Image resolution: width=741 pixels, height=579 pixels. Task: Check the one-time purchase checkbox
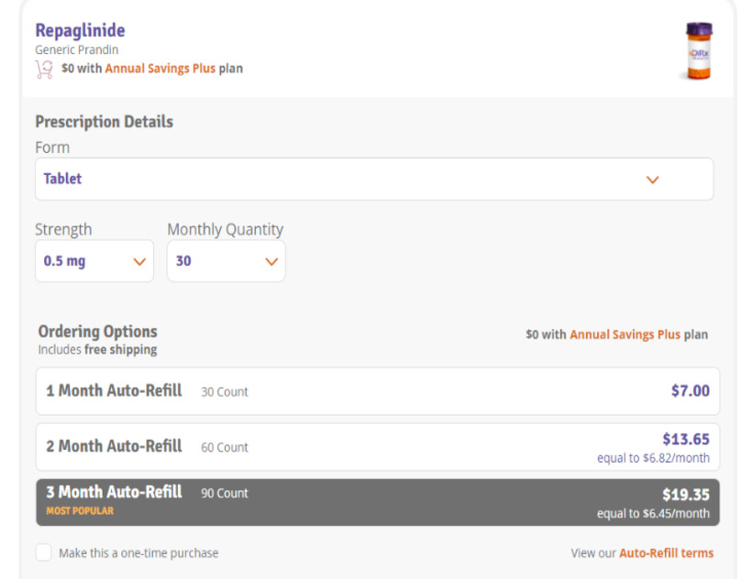click(44, 552)
